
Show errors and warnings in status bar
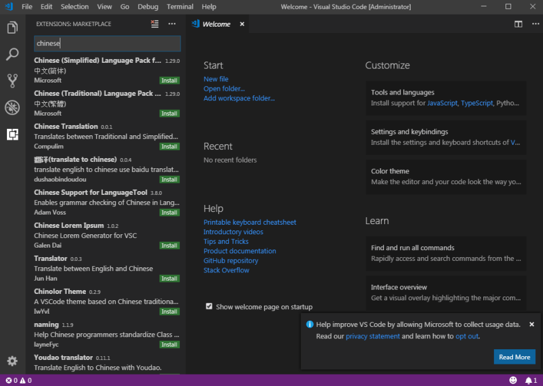(18, 380)
